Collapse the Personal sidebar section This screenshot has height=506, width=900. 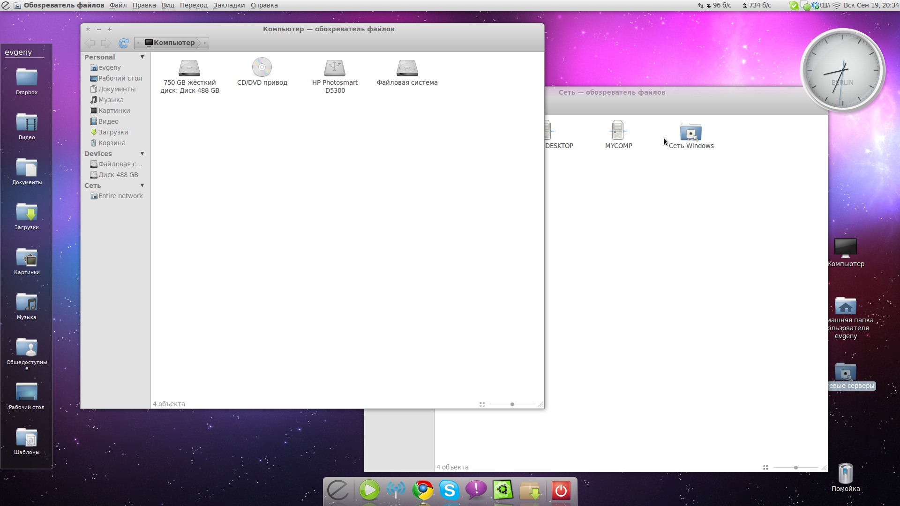click(x=142, y=57)
